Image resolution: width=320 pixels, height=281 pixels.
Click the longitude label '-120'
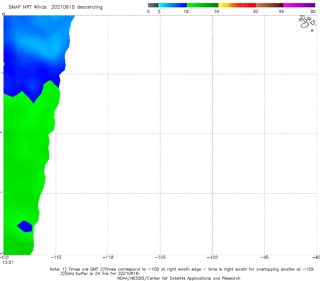[x=4, y=257]
